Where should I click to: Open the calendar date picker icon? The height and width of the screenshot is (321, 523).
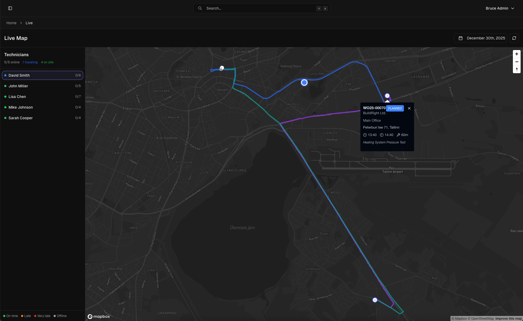[461, 38]
